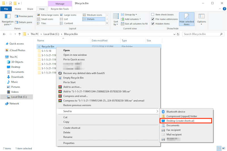Viewport: 227px width, 151px height.
Task: Switch to Medium icons layout
Action: pos(93,15)
